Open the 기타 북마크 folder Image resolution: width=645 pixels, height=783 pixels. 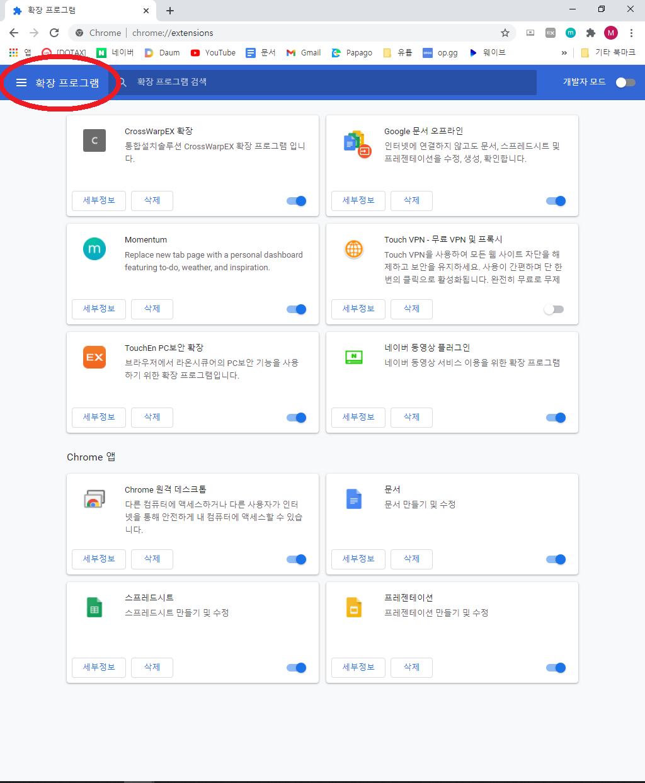click(x=608, y=53)
